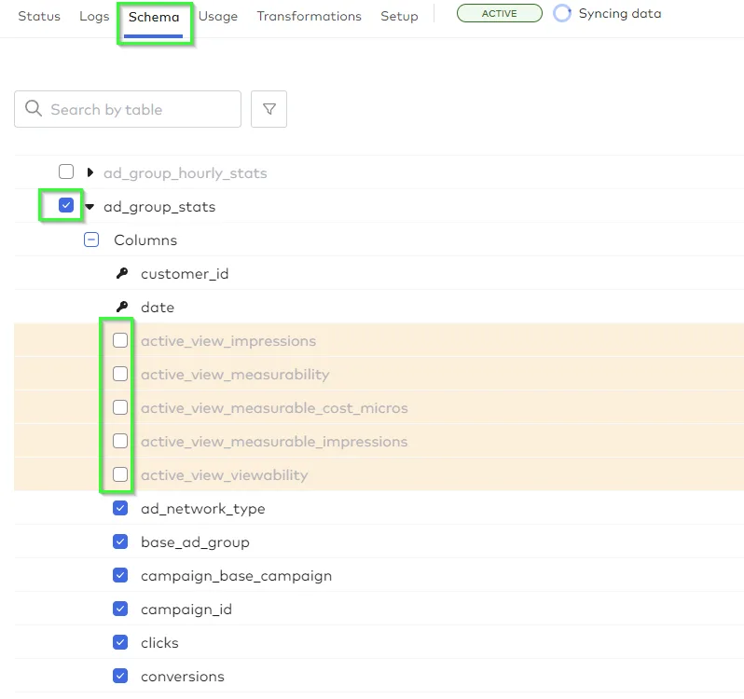Screen dimensions: 744x699
Task: Switch to the Logs tab
Action: [x=94, y=17]
